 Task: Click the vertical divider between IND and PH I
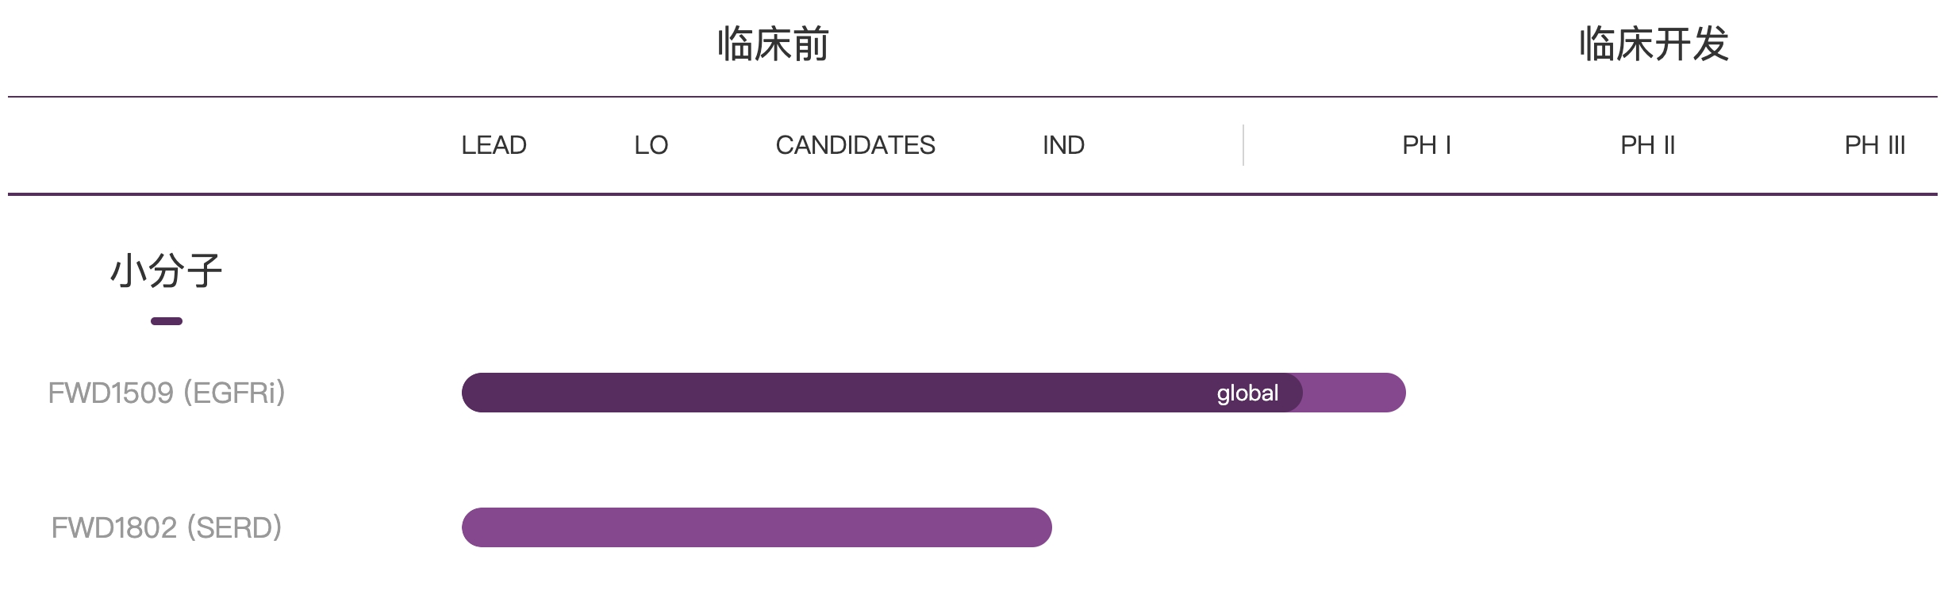(1243, 145)
